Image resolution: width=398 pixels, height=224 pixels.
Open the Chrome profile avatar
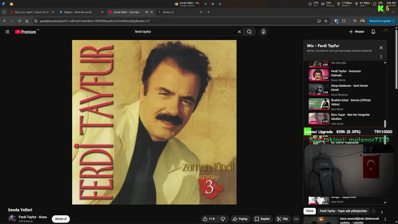click(362, 21)
